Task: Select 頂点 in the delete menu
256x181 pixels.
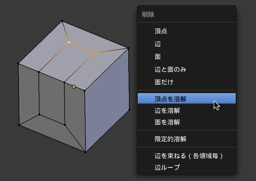Action: click(161, 31)
